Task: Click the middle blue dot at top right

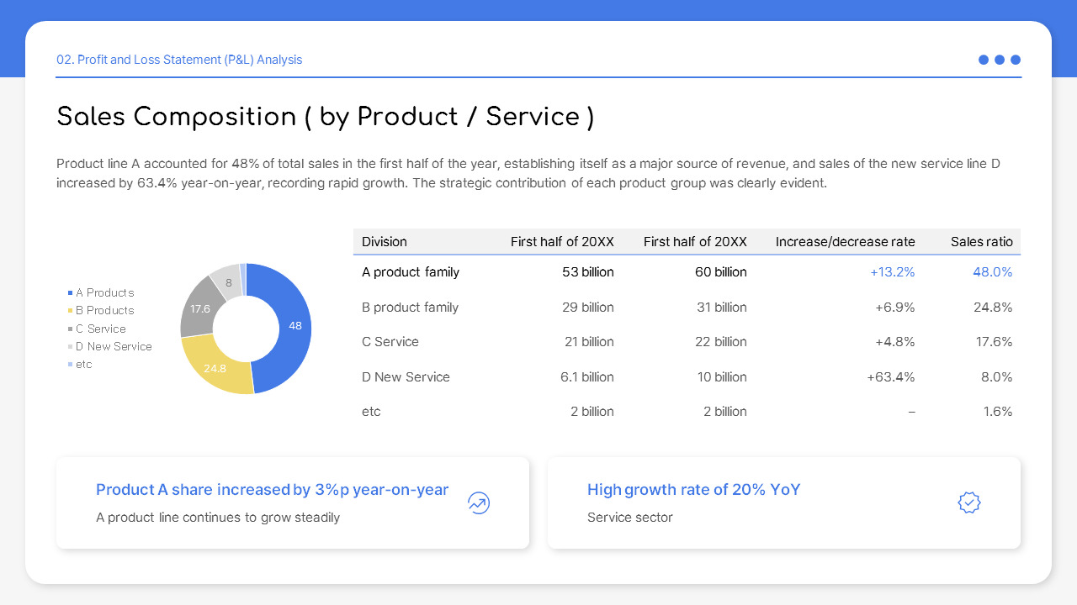Action: coord(1000,60)
